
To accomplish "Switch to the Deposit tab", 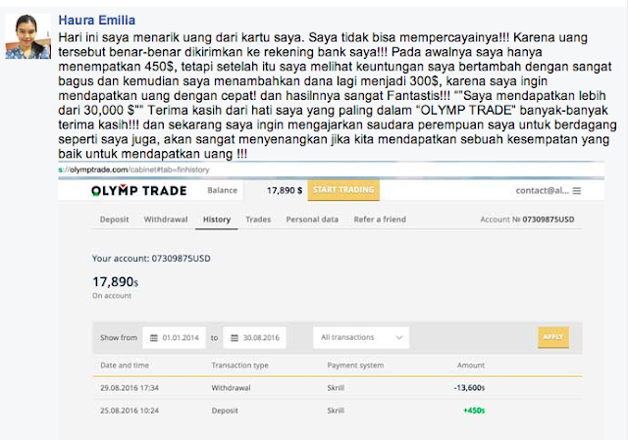I will pyautogui.click(x=114, y=220).
